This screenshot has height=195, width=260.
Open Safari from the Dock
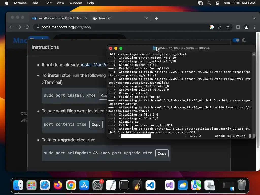click(45, 185)
